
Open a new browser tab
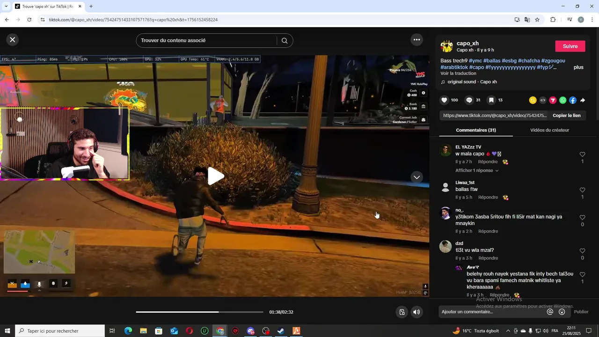(x=91, y=7)
